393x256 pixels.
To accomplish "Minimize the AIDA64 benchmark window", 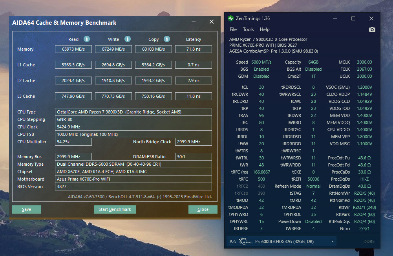I will pos(194,22).
